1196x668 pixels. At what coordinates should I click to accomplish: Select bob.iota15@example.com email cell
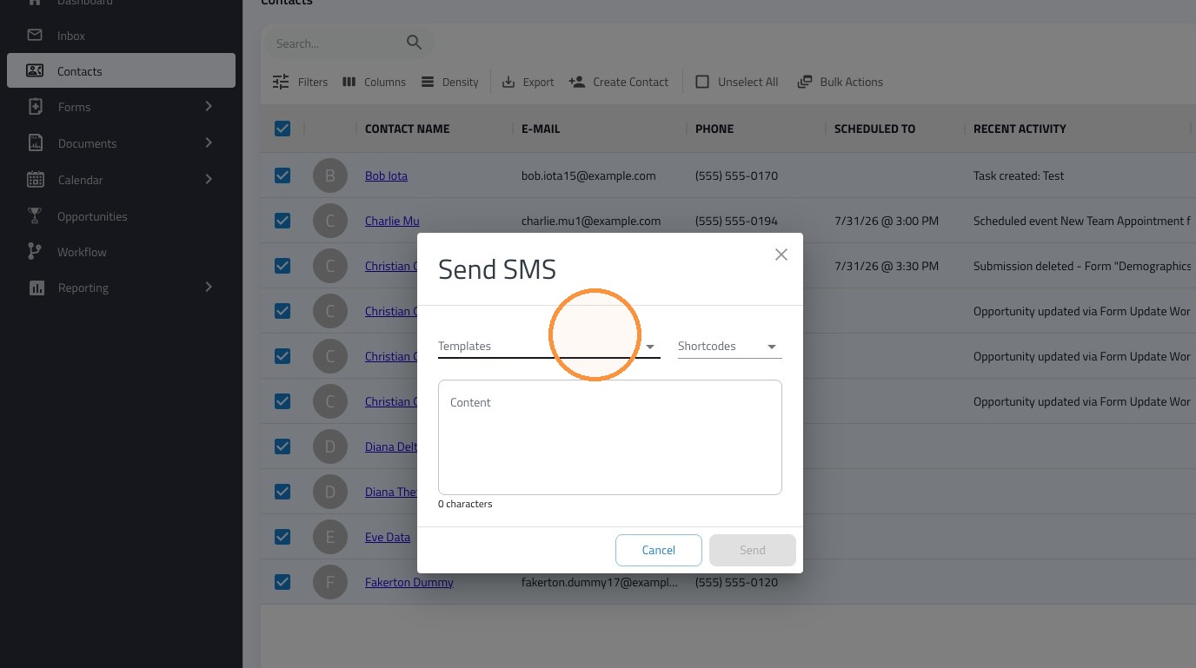pos(588,175)
